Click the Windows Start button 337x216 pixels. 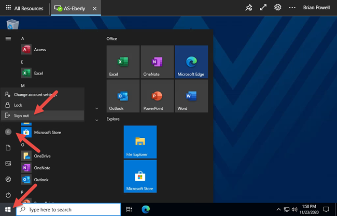(8, 209)
